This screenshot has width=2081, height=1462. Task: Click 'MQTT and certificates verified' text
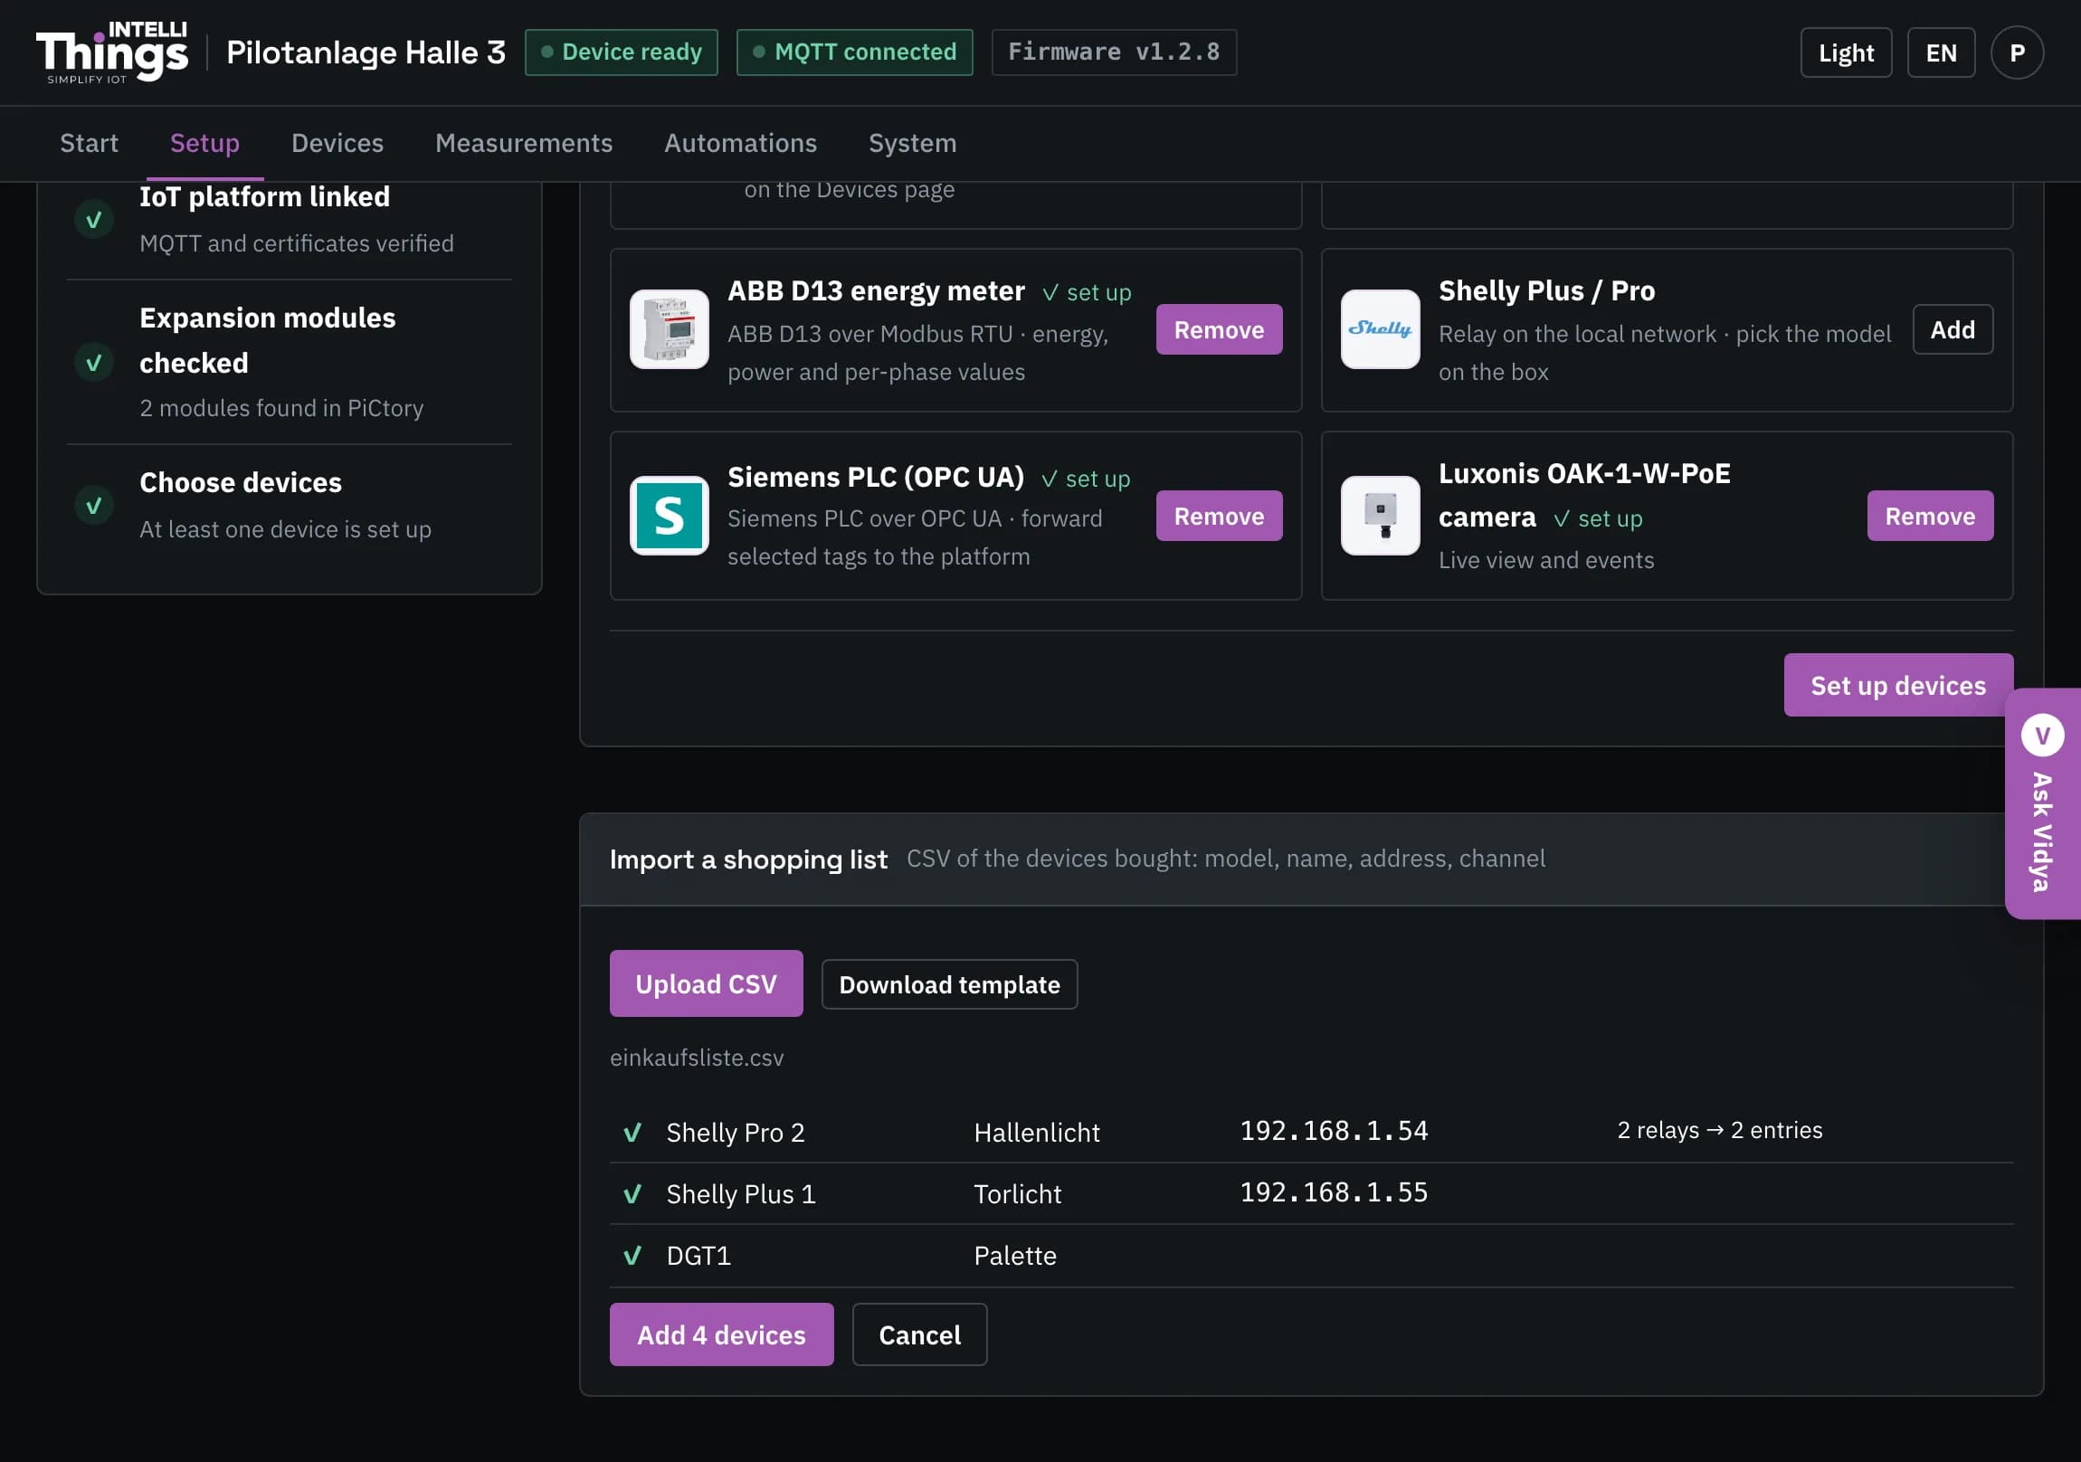(297, 242)
